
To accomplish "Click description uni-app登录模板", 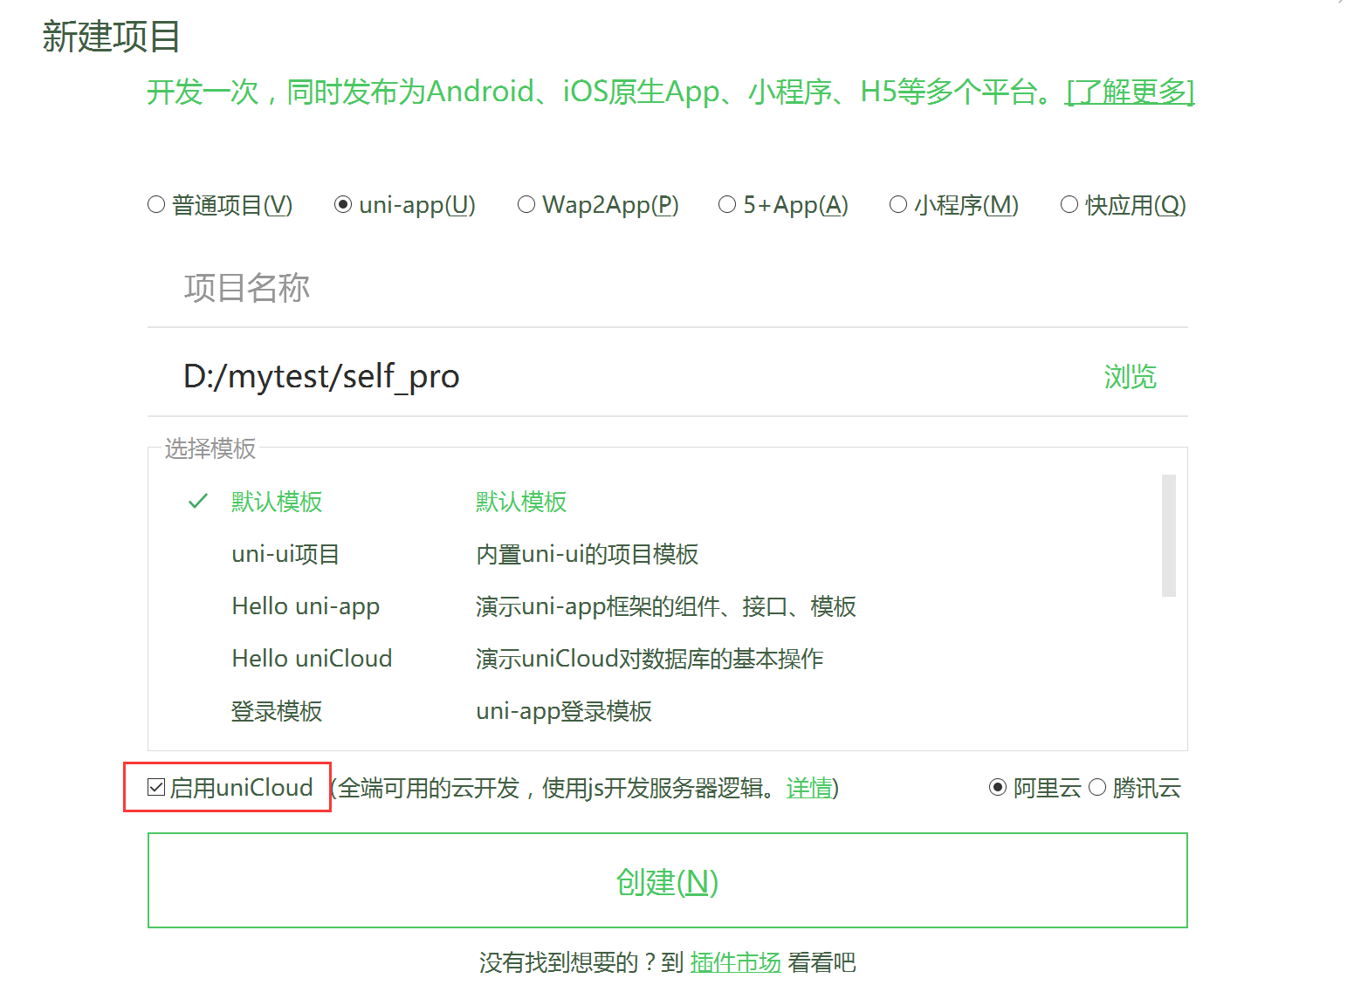I will (564, 711).
